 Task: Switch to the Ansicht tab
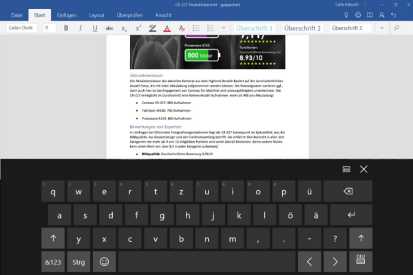[x=163, y=15]
